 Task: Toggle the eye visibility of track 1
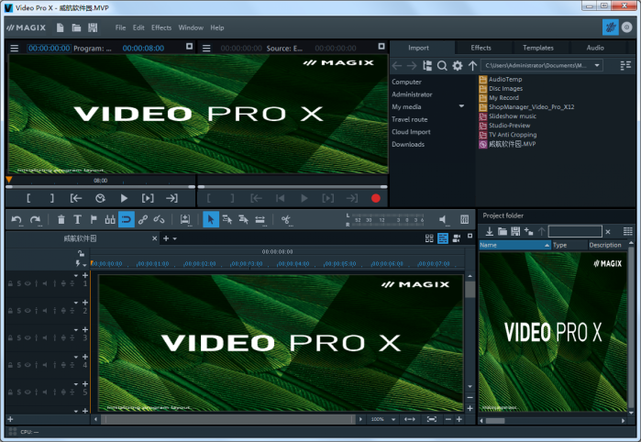tap(28, 283)
